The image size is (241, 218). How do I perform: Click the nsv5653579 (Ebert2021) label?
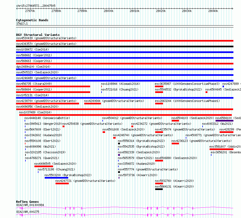(136, 158)
